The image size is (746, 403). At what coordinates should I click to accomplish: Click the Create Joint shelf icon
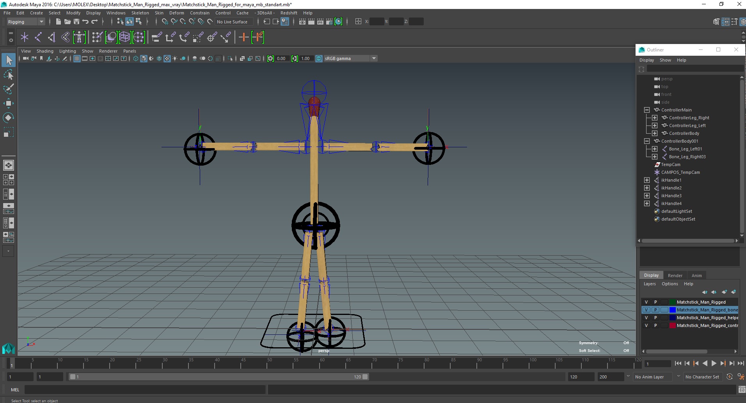tap(38, 37)
